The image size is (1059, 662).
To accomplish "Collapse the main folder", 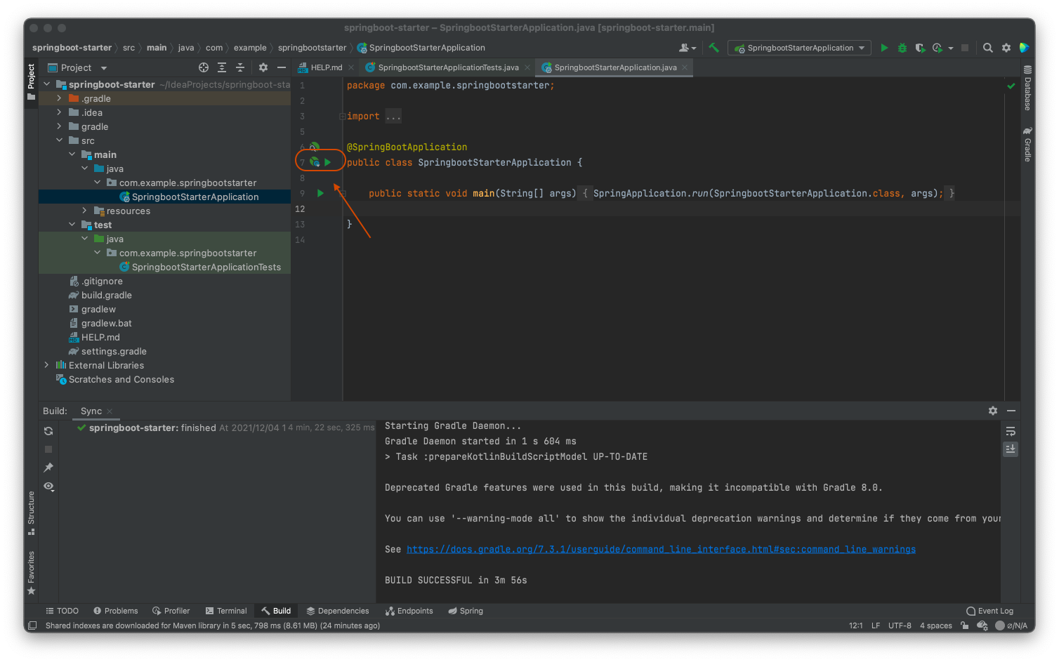I will tap(72, 154).
